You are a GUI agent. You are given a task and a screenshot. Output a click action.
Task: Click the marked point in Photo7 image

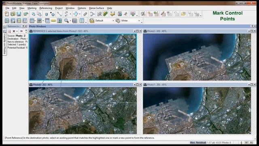point(149,117)
